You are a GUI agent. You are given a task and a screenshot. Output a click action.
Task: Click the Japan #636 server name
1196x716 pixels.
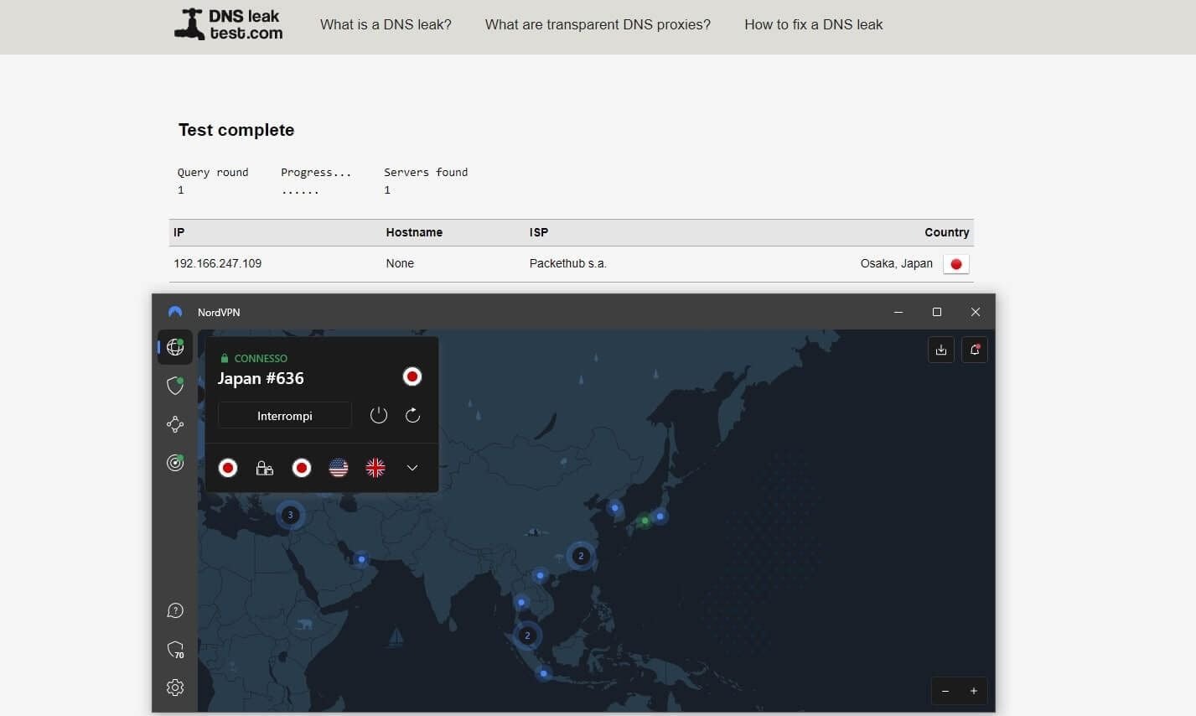pyautogui.click(x=261, y=378)
